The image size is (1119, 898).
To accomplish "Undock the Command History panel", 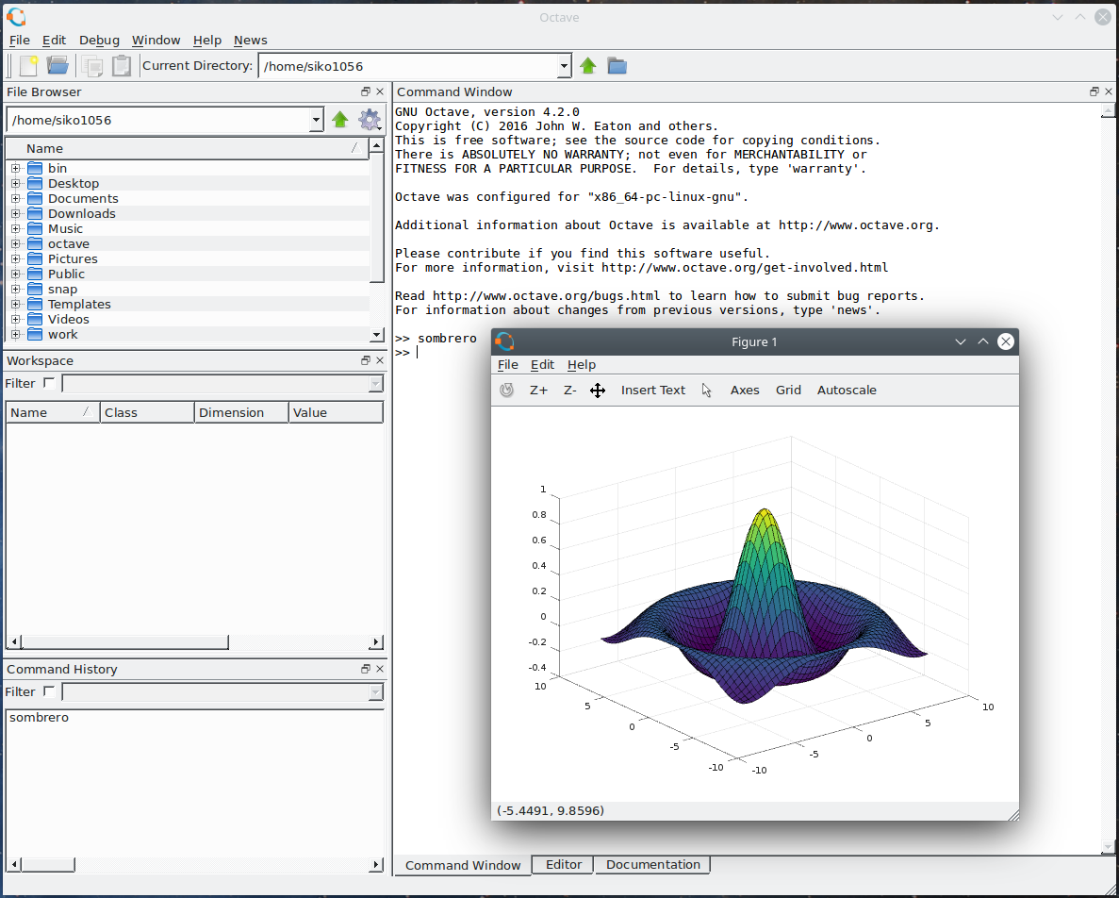I will click(366, 669).
